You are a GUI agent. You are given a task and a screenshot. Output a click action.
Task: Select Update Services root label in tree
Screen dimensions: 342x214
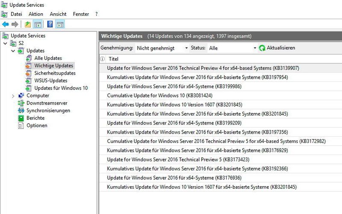click(28, 36)
